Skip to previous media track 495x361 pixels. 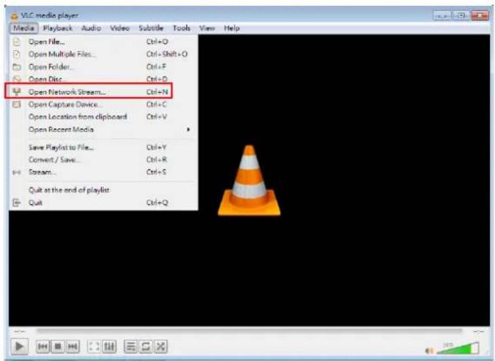pos(42,347)
